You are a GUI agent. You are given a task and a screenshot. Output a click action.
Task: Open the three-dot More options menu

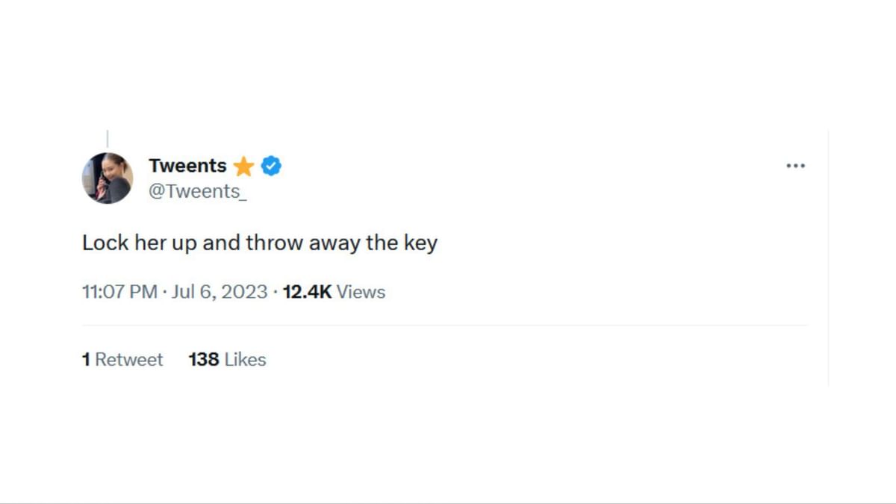coord(795,166)
